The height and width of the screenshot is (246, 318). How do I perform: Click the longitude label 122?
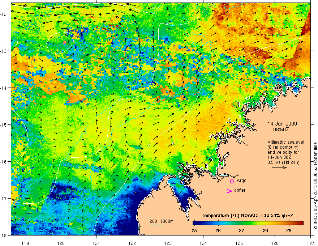pos(132,243)
